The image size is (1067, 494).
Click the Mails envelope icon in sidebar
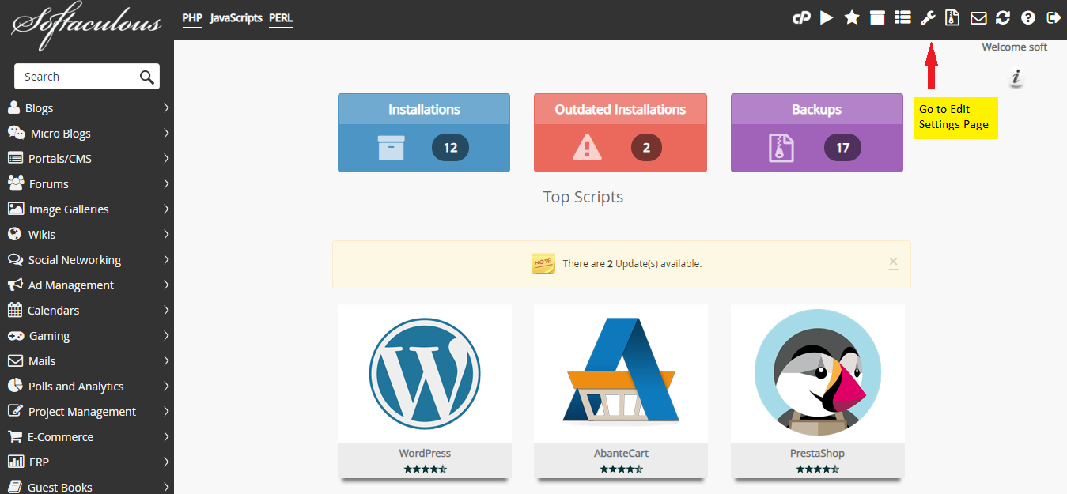(15, 360)
